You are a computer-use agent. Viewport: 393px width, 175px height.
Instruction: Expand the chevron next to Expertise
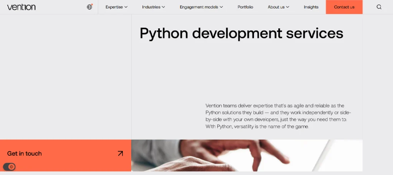126,7
